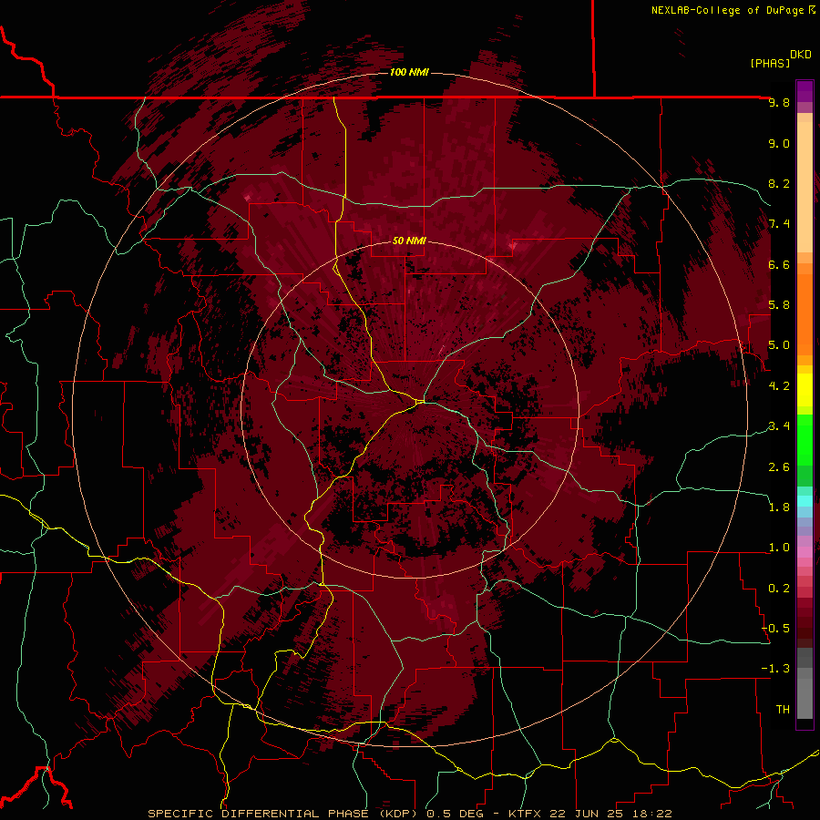
Task: Click the NEXLAB-College of DuPage label
Action: click(x=728, y=10)
